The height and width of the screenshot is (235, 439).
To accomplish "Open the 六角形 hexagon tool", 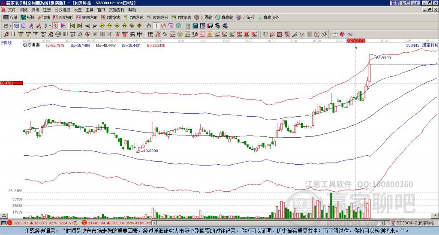I will click(245, 17).
